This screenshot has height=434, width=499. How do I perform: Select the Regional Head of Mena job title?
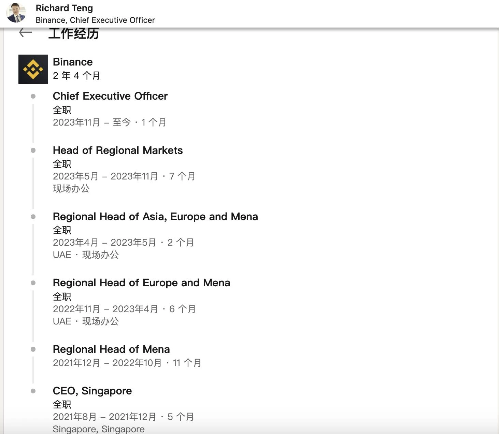(x=111, y=349)
